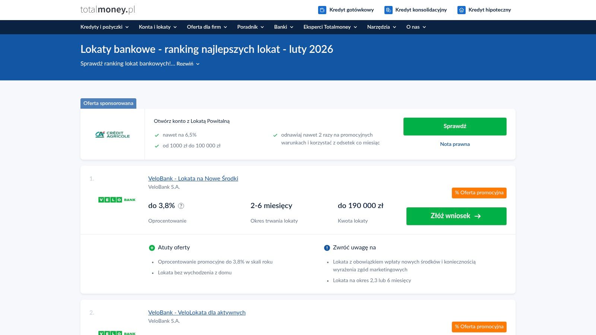This screenshot has width=596, height=335.
Task: Expand the Kredyty i pożyczki menu
Action: (x=105, y=27)
